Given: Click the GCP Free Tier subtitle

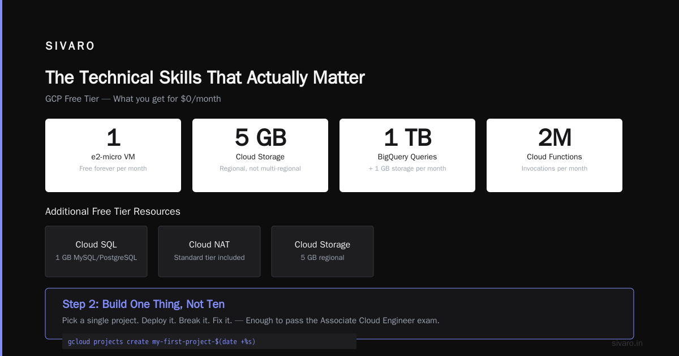Looking at the screenshot, I should point(133,99).
